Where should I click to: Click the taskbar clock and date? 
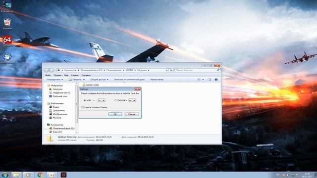click(x=307, y=175)
